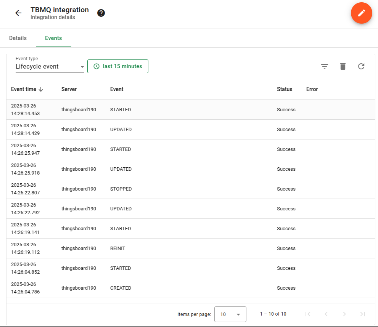Open the last 15 minutes time window

coord(118,66)
